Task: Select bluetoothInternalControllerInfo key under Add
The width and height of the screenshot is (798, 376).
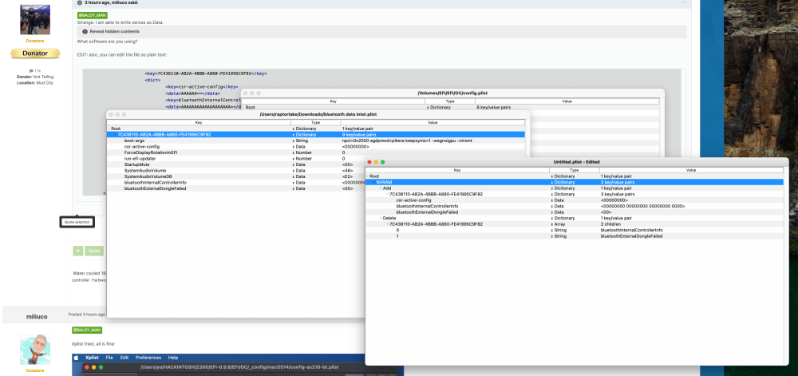Action: [427, 206]
